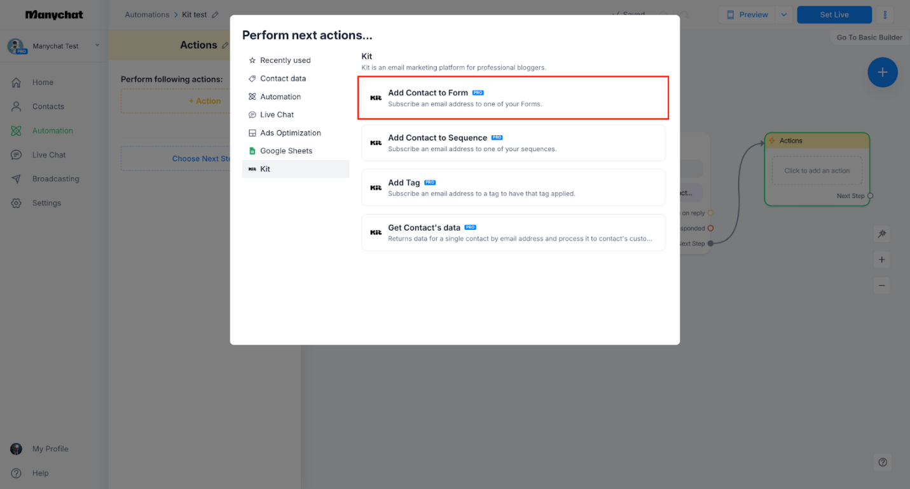Image resolution: width=910 pixels, height=489 pixels.
Task: Open Live Chat from the sidebar icon
Action: [19, 154]
